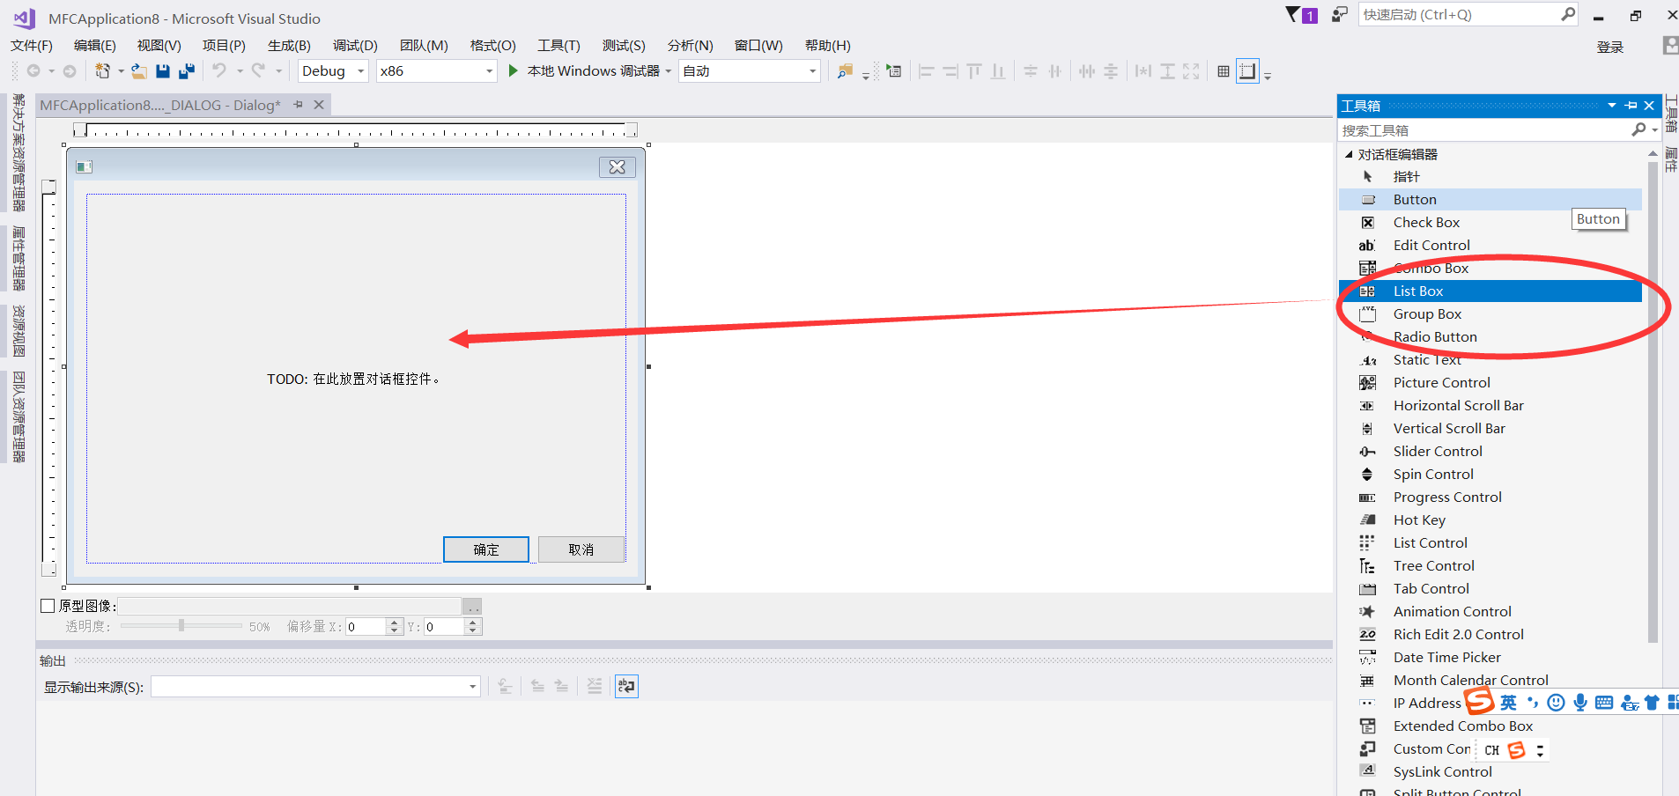Viewport: 1679px width, 796px height.
Task: Pin the Dialog document tab
Action: pos(299,105)
